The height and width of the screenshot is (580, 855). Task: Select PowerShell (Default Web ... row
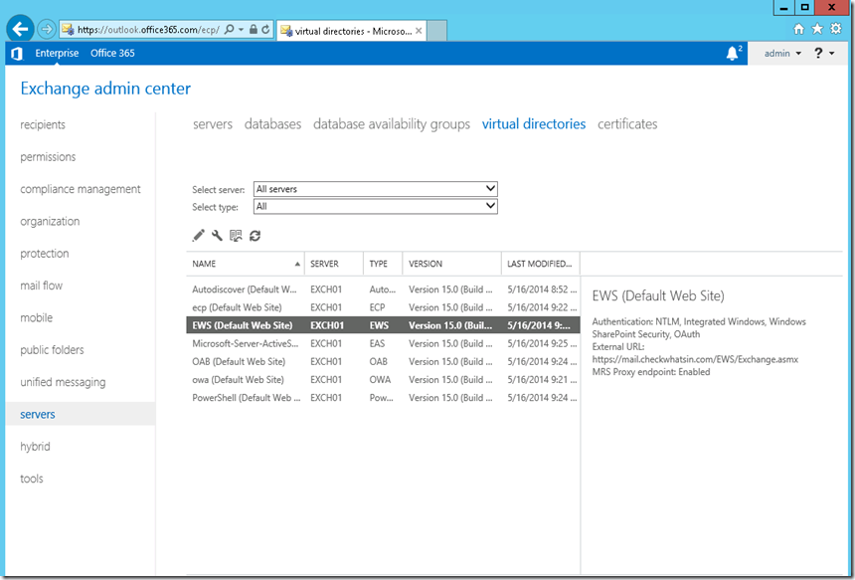click(383, 398)
